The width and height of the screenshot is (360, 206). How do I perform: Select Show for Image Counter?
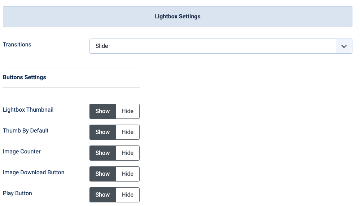[x=103, y=153]
